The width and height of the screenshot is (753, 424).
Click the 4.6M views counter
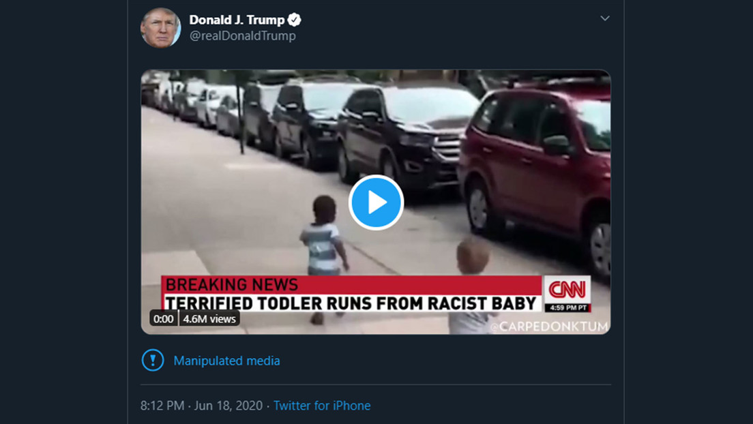point(208,318)
